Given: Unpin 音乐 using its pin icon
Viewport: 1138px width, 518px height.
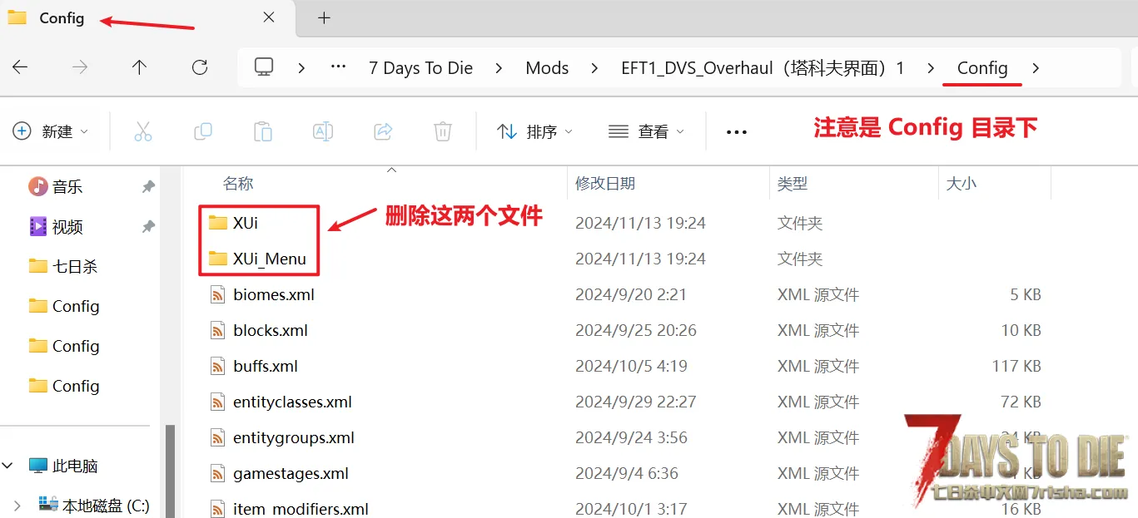Looking at the screenshot, I should [148, 187].
